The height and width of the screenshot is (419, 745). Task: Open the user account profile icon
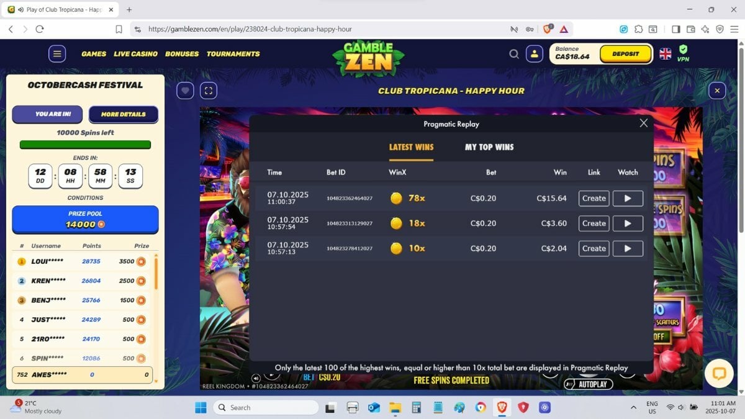(535, 54)
